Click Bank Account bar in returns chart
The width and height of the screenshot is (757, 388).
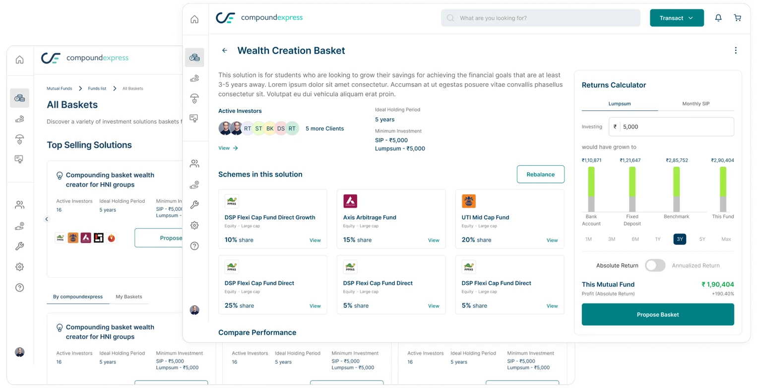point(591,190)
